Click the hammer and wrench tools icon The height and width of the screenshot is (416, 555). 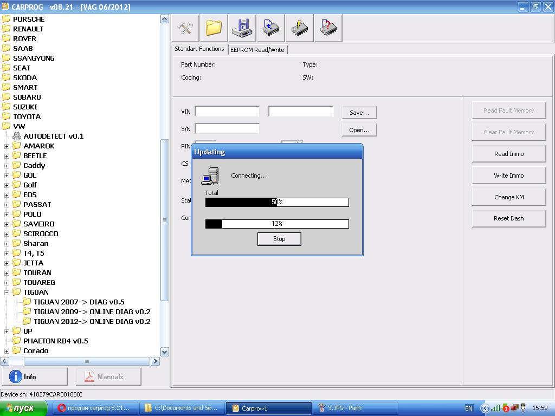(x=185, y=28)
